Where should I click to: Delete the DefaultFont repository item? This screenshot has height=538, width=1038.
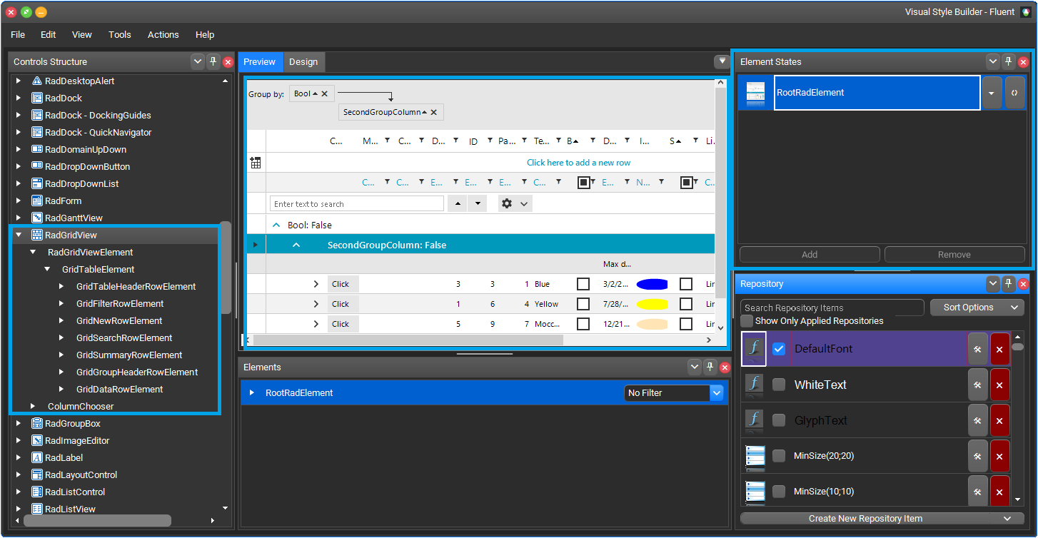click(x=1000, y=349)
